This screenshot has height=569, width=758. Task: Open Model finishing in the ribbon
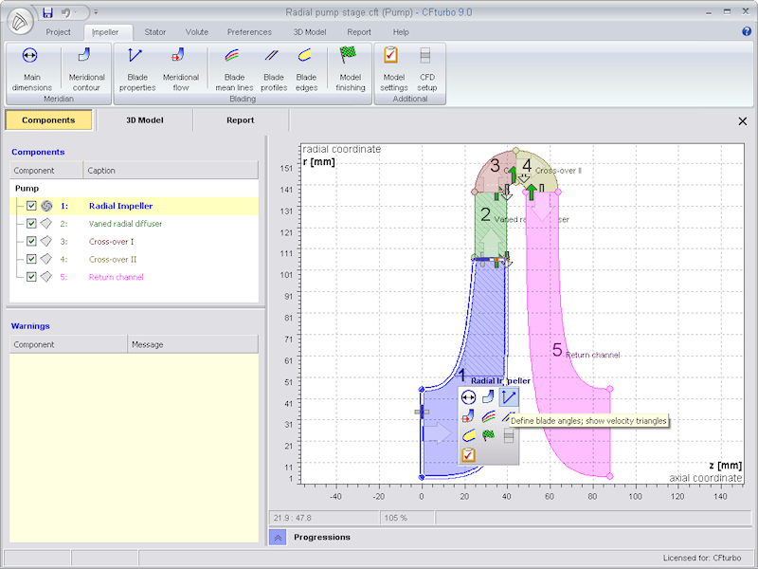point(350,69)
